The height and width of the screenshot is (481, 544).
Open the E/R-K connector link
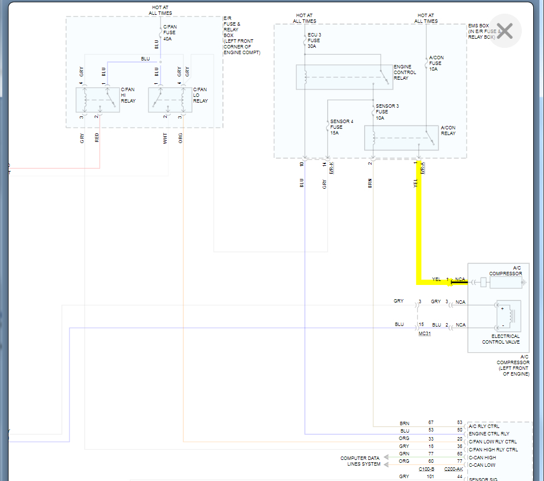[331, 168]
